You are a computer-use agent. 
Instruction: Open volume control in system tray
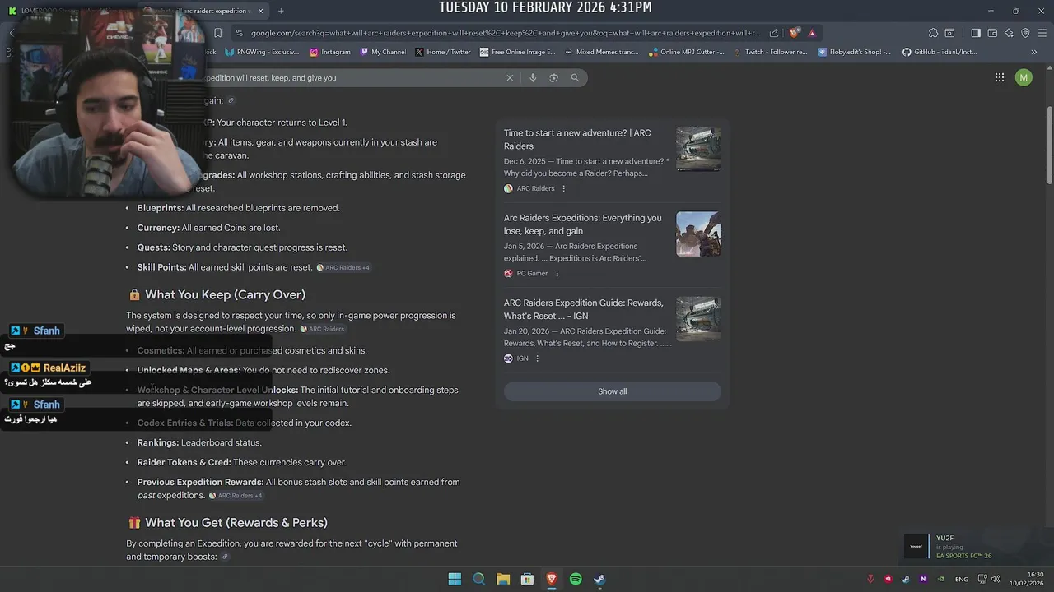coord(996,579)
